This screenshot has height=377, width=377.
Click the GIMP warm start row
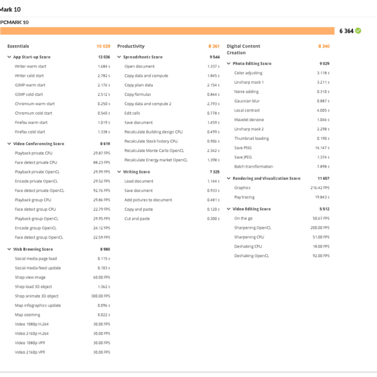point(63,85)
